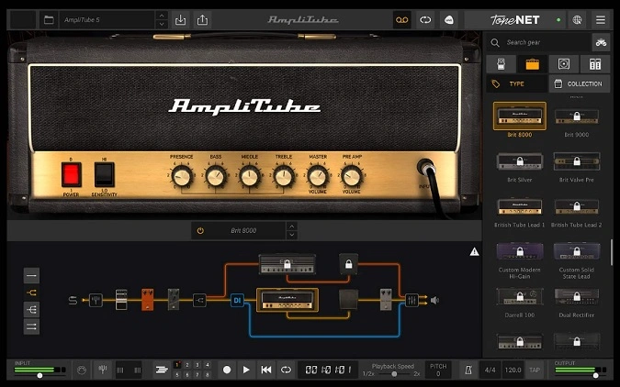Click the AmpliTube 5 preset name field
Viewport: 620px width, 387px height.
107,20
